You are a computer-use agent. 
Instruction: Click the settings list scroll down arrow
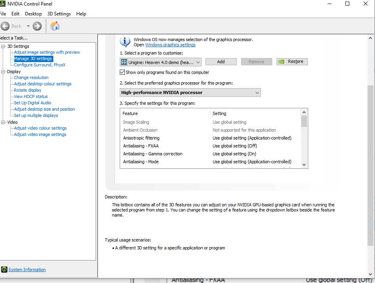304,164
